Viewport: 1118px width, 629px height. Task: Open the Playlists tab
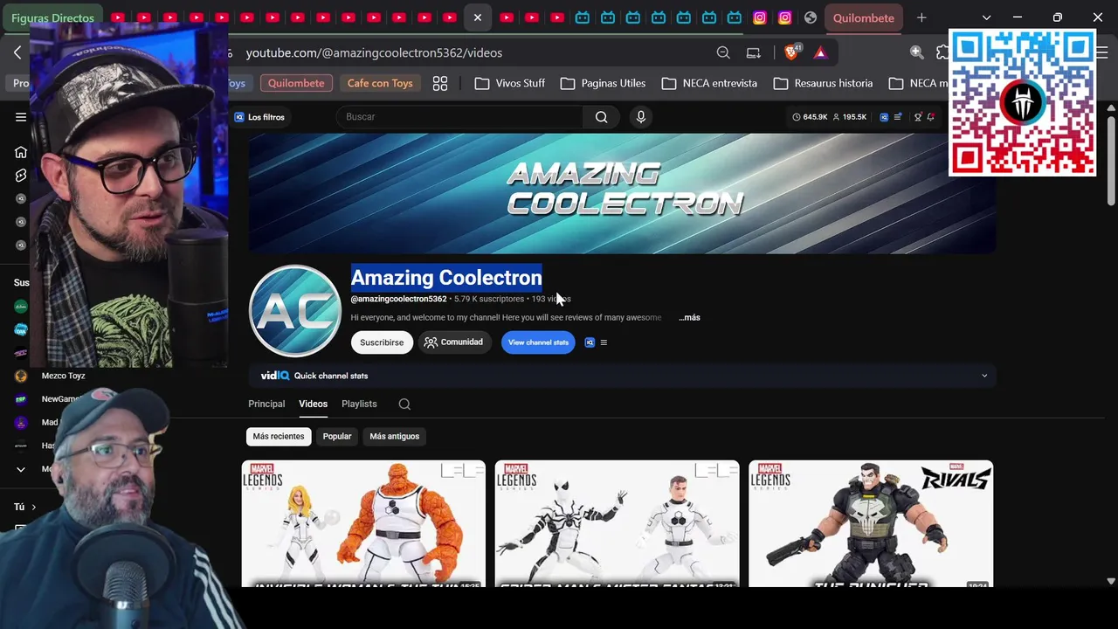click(359, 404)
